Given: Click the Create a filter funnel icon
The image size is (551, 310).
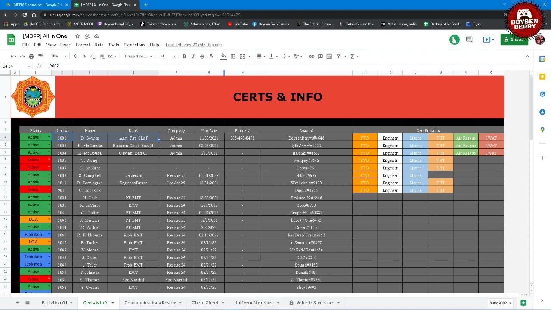Looking at the screenshot, I should [338, 56].
